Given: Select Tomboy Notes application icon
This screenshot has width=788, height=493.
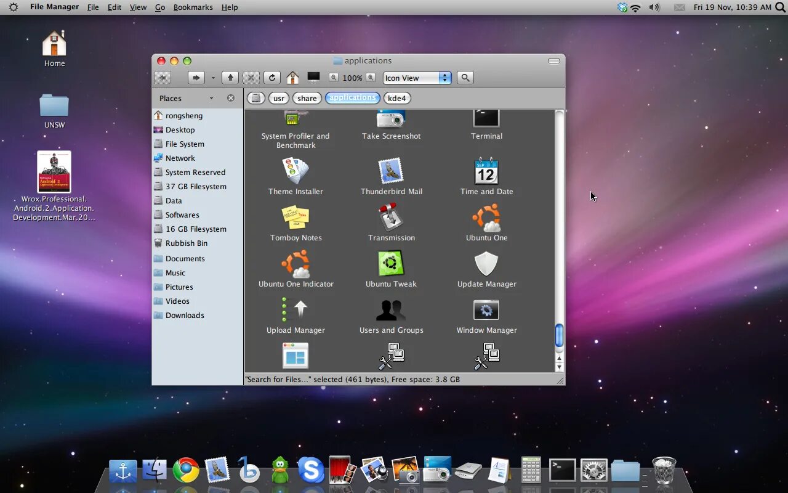Looking at the screenshot, I should [x=295, y=218].
